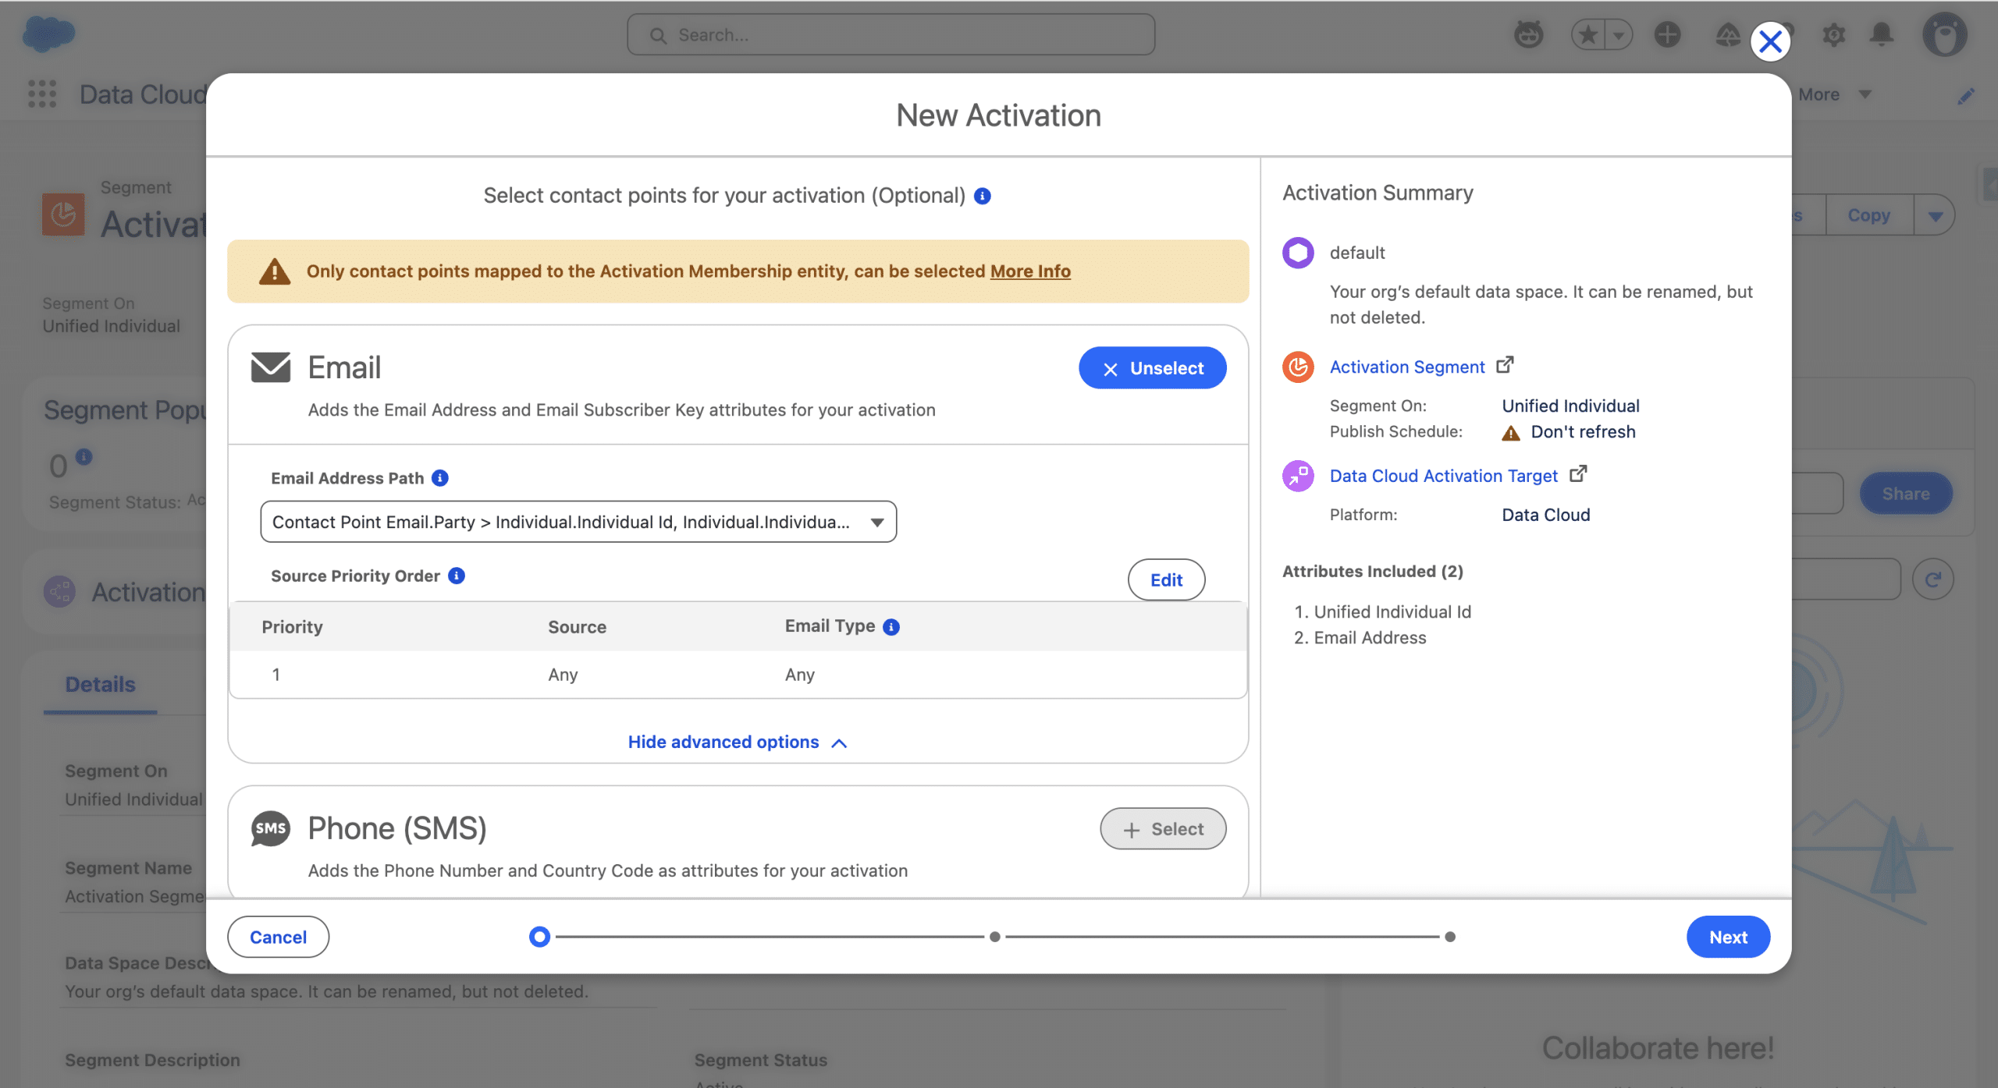Image resolution: width=1998 pixels, height=1088 pixels.
Task: Open the setup gear icon
Action: click(1833, 34)
